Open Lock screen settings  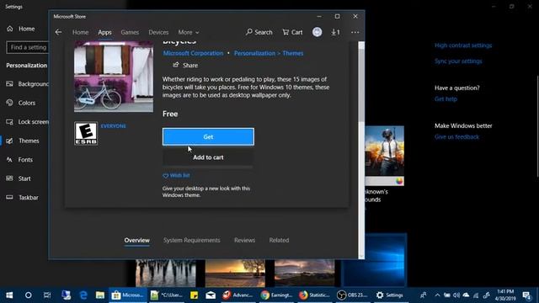[x=28, y=121]
